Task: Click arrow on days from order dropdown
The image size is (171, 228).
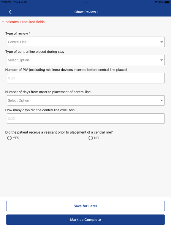Action: (x=161, y=100)
